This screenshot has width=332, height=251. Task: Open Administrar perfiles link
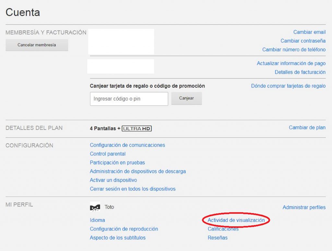(304, 207)
